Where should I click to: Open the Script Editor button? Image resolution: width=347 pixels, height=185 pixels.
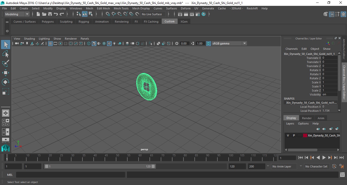pos(342,175)
